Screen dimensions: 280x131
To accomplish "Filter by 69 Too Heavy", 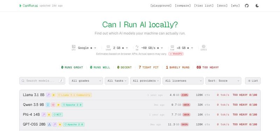I will [208, 67].
